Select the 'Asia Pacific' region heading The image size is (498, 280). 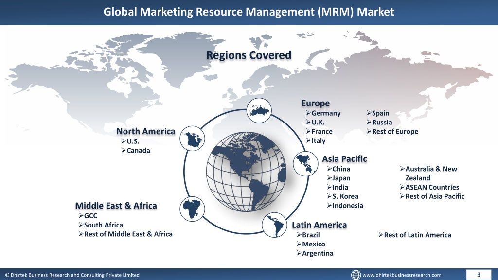point(345,159)
